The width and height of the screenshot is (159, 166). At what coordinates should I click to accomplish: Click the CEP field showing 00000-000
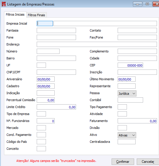[130, 65]
